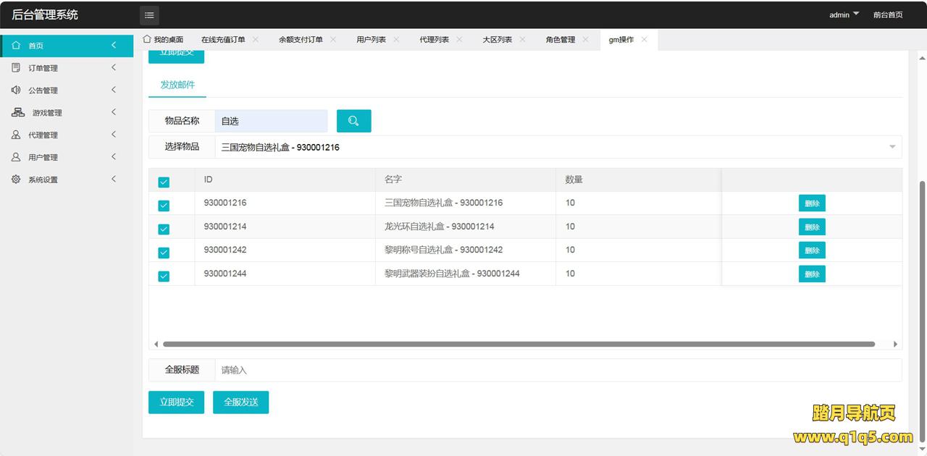The width and height of the screenshot is (927, 456).
Task: Click the 全服发送 button
Action: tap(240, 402)
